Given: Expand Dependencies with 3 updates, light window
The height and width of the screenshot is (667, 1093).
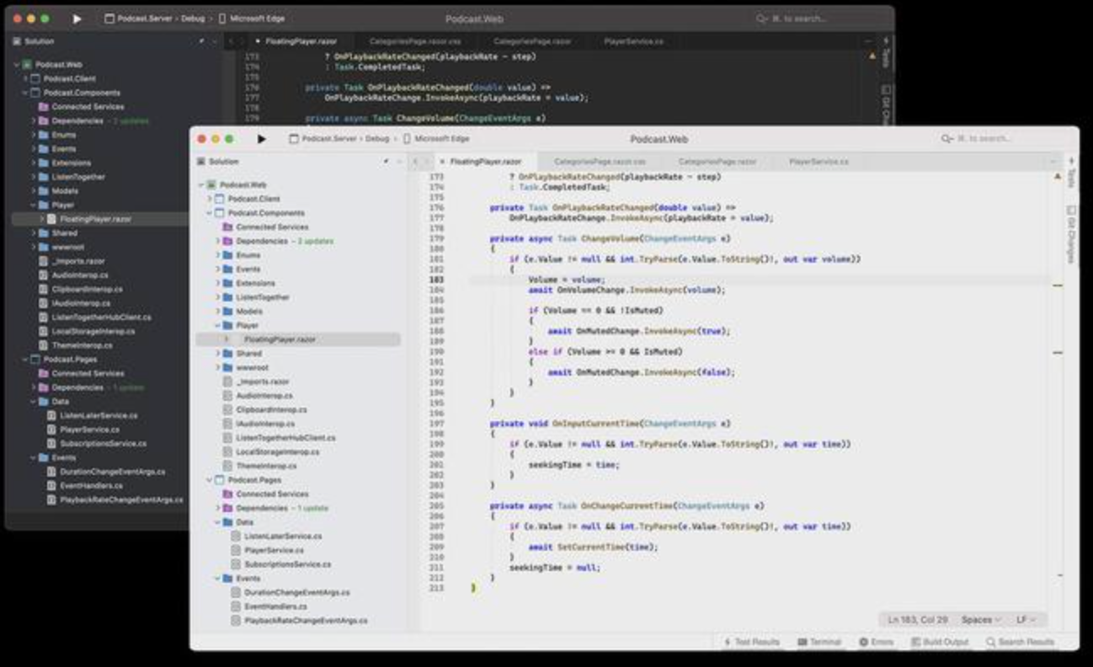Looking at the screenshot, I should point(216,241).
